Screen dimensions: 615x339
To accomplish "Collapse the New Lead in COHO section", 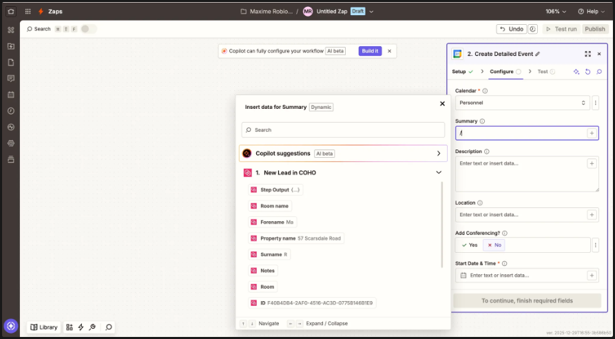I will point(439,172).
